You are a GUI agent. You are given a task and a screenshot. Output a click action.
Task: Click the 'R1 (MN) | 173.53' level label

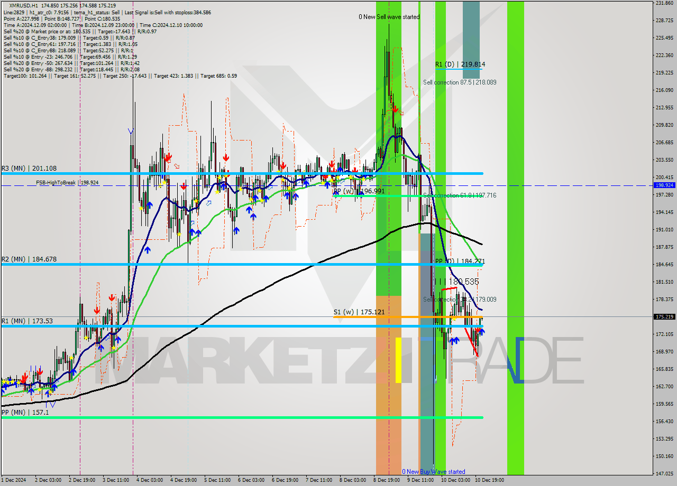click(x=27, y=321)
